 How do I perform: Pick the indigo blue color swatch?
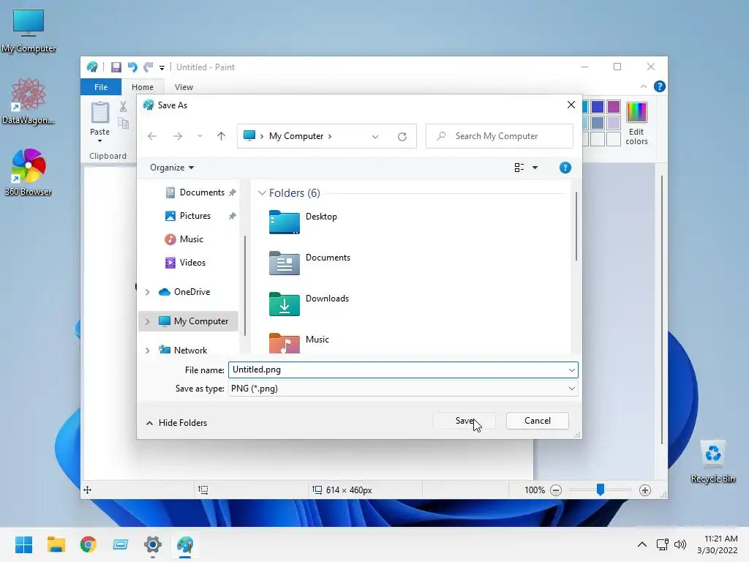tap(597, 107)
